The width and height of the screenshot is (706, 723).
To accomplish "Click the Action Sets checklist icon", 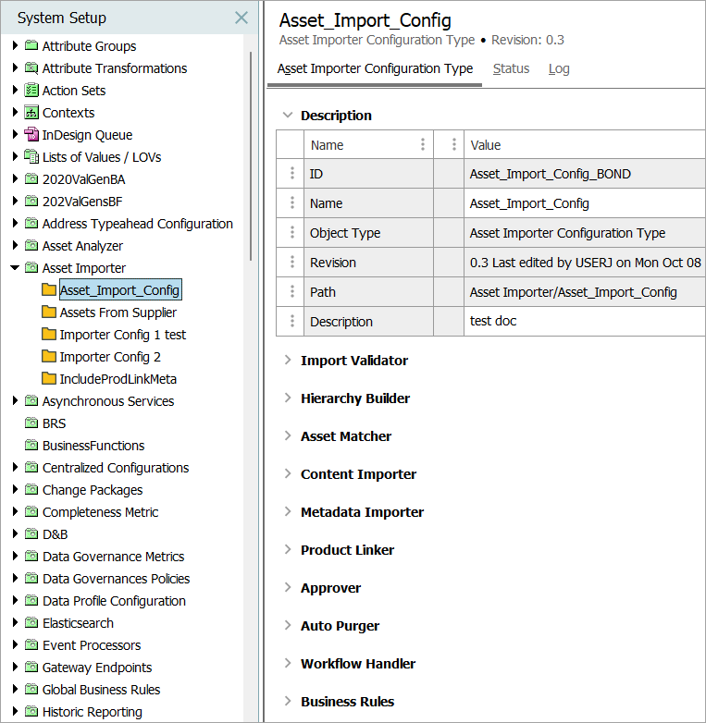I will pos(31,91).
